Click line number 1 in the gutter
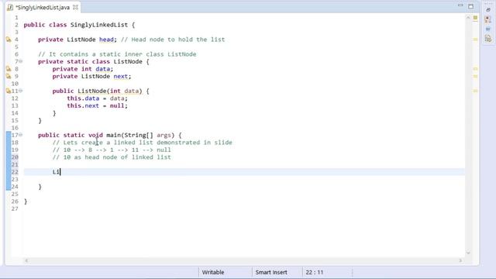The image size is (496, 279). tap(16, 17)
